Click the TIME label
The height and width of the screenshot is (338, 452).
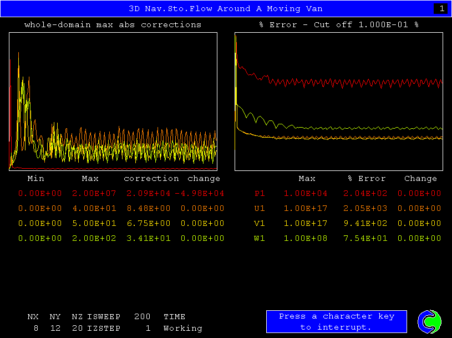pos(174,317)
